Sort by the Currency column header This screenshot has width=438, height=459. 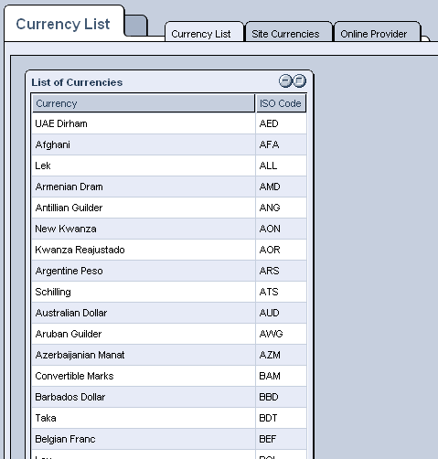point(144,103)
